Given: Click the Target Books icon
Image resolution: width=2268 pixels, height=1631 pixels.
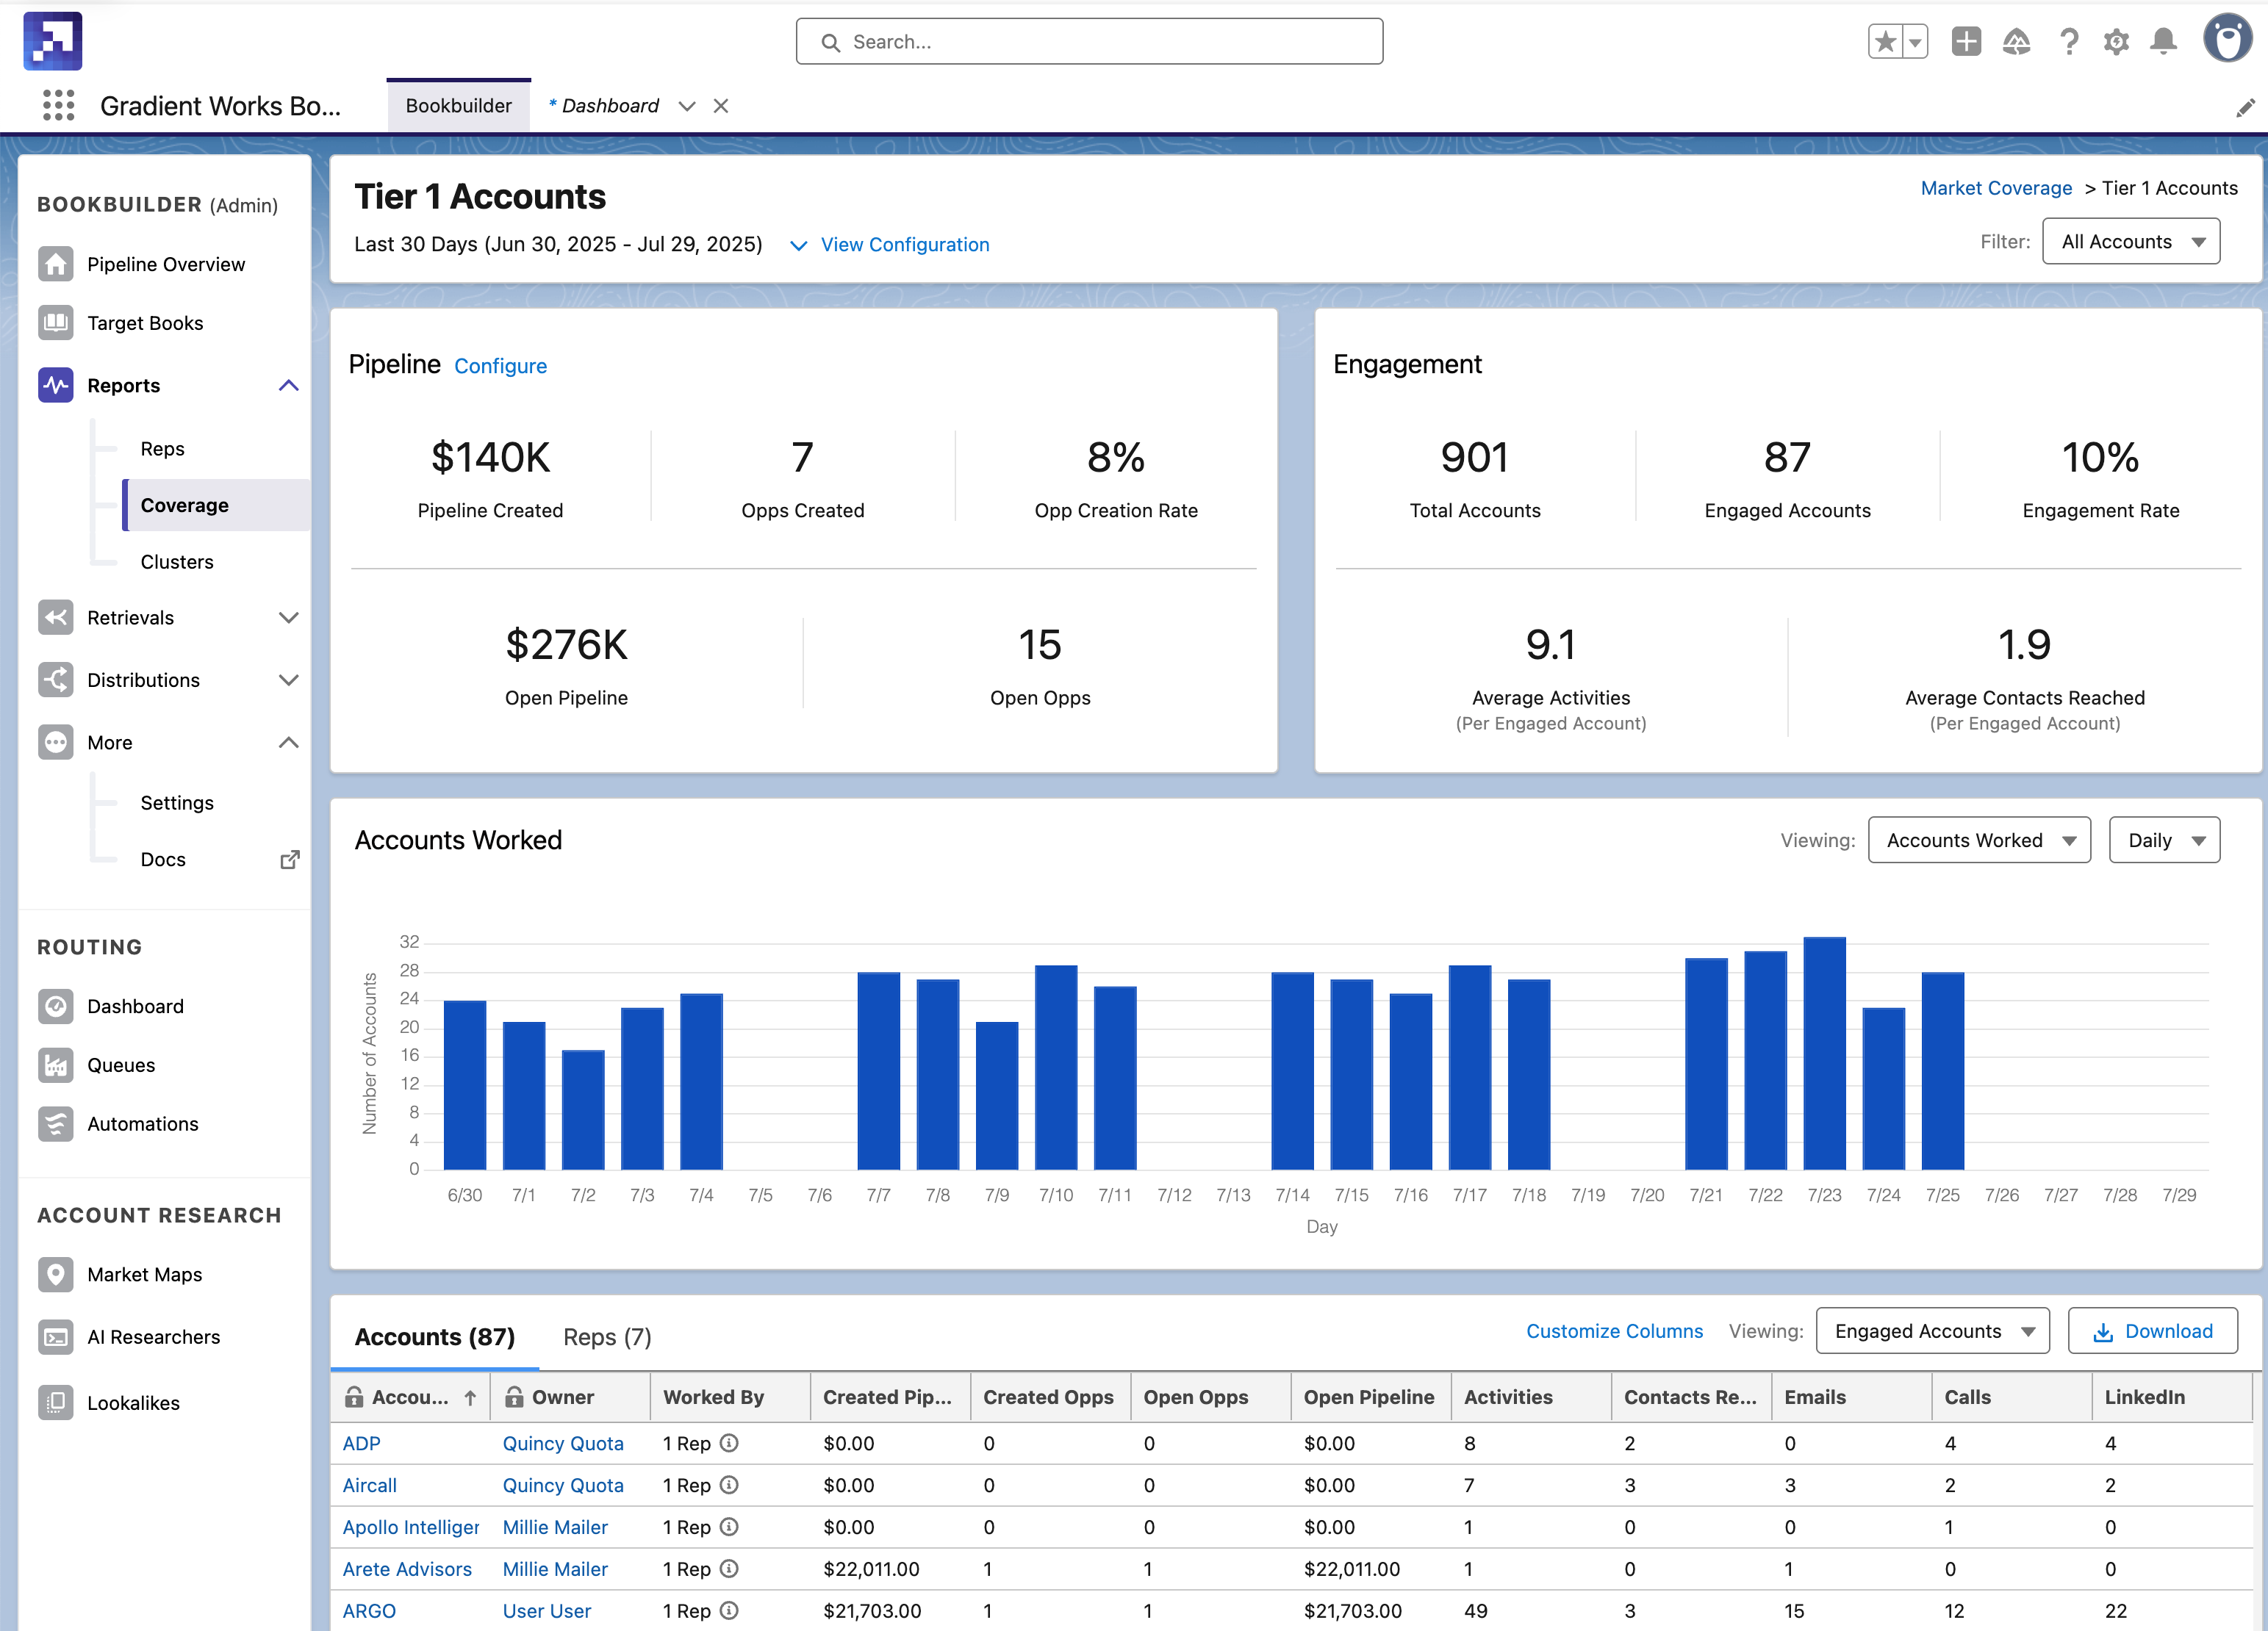Looking at the screenshot, I should click(56, 323).
